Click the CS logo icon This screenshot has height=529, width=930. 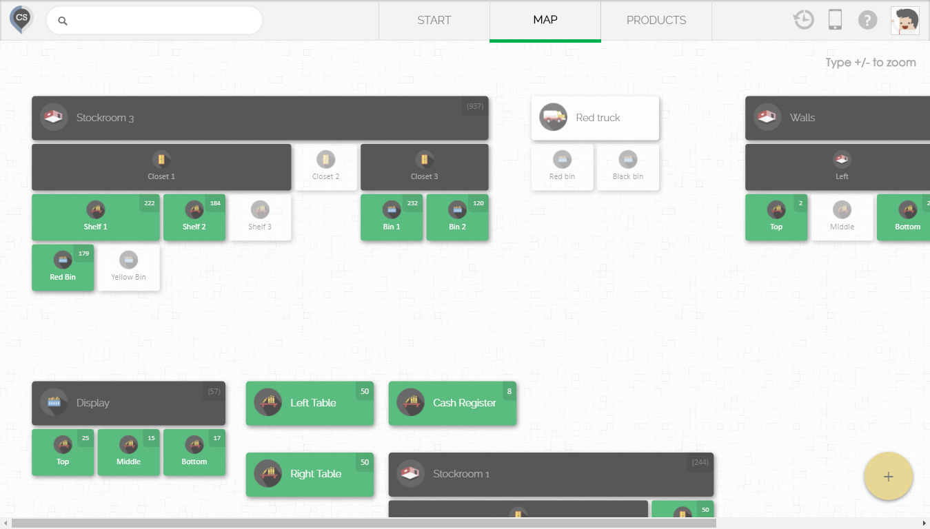[x=21, y=20]
